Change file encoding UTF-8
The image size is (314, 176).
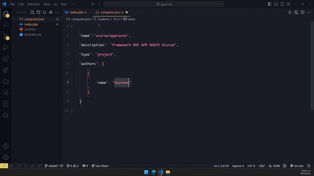[x=251, y=166]
